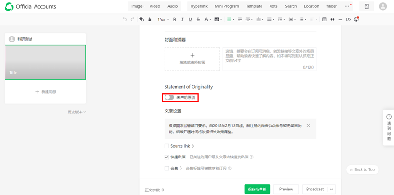Insert a table from toolbar

point(325,20)
